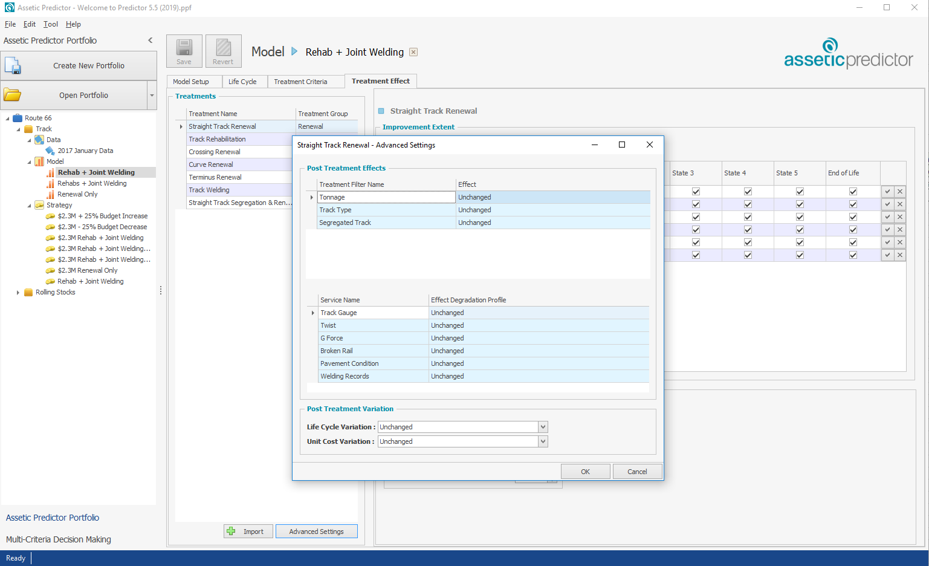Click Cancel in Advanced Settings dialog
Image resolution: width=929 pixels, height=566 pixels.
(x=637, y=472)
